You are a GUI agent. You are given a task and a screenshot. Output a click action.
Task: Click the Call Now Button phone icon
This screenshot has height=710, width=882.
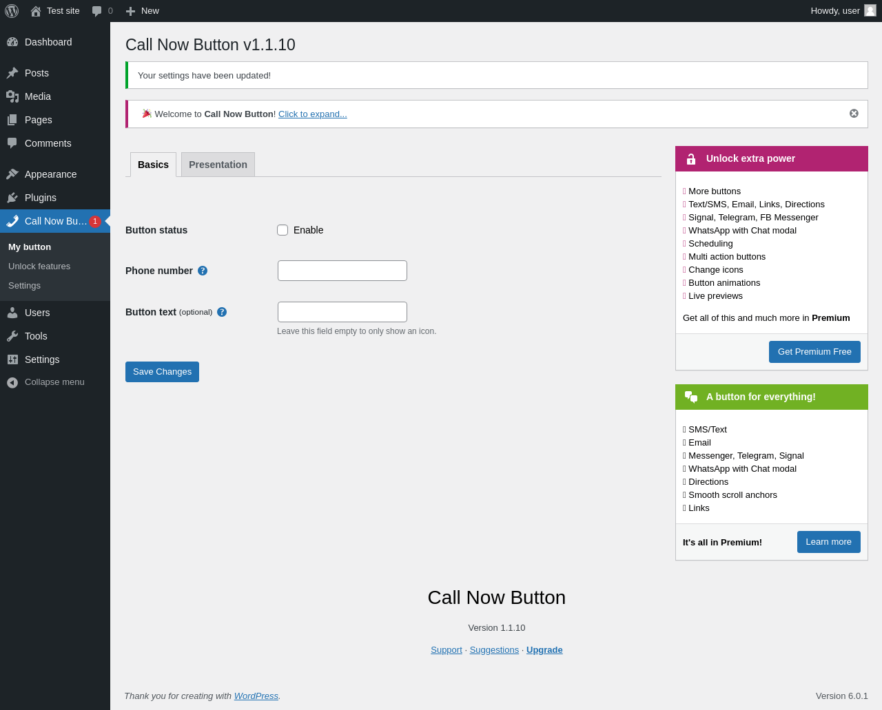[x=12, y=221]
